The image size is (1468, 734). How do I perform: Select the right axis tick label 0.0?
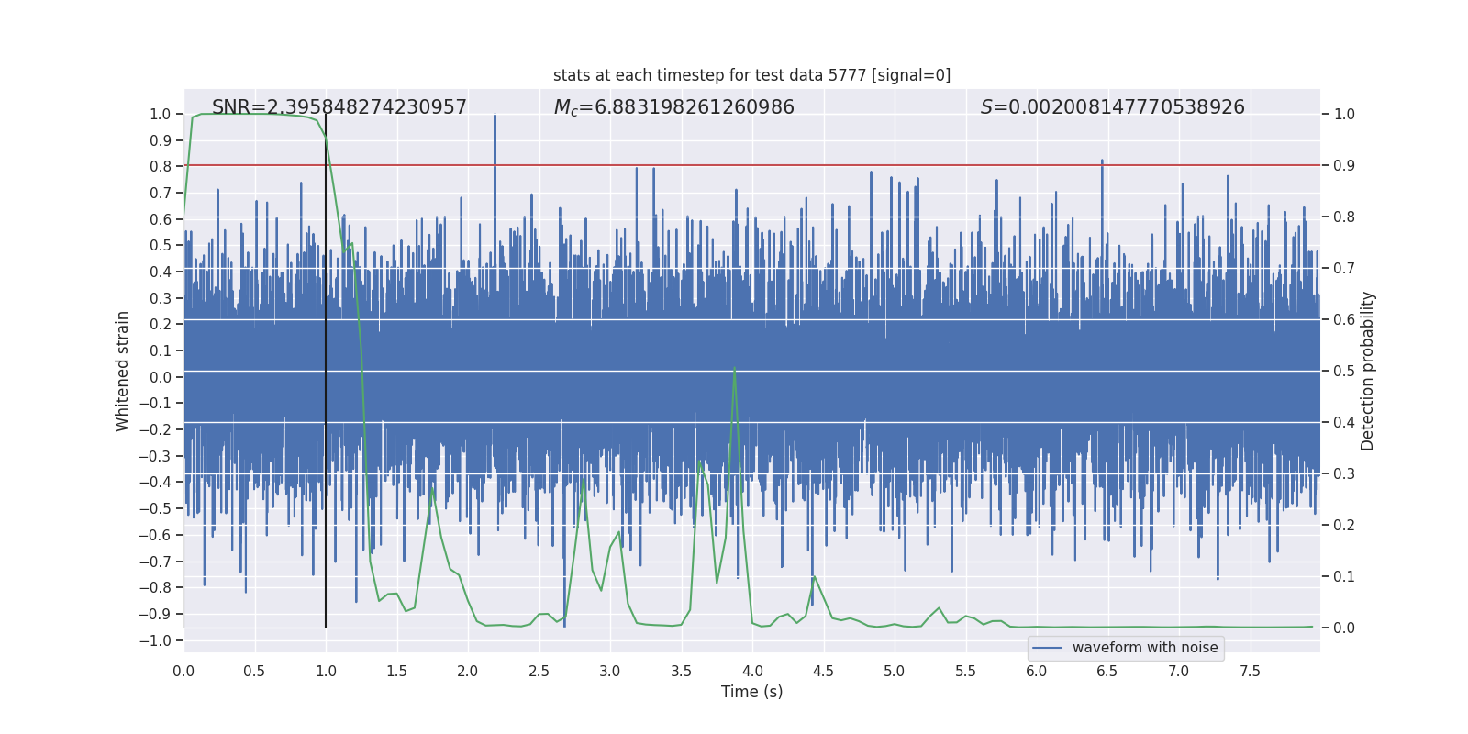1344,628
